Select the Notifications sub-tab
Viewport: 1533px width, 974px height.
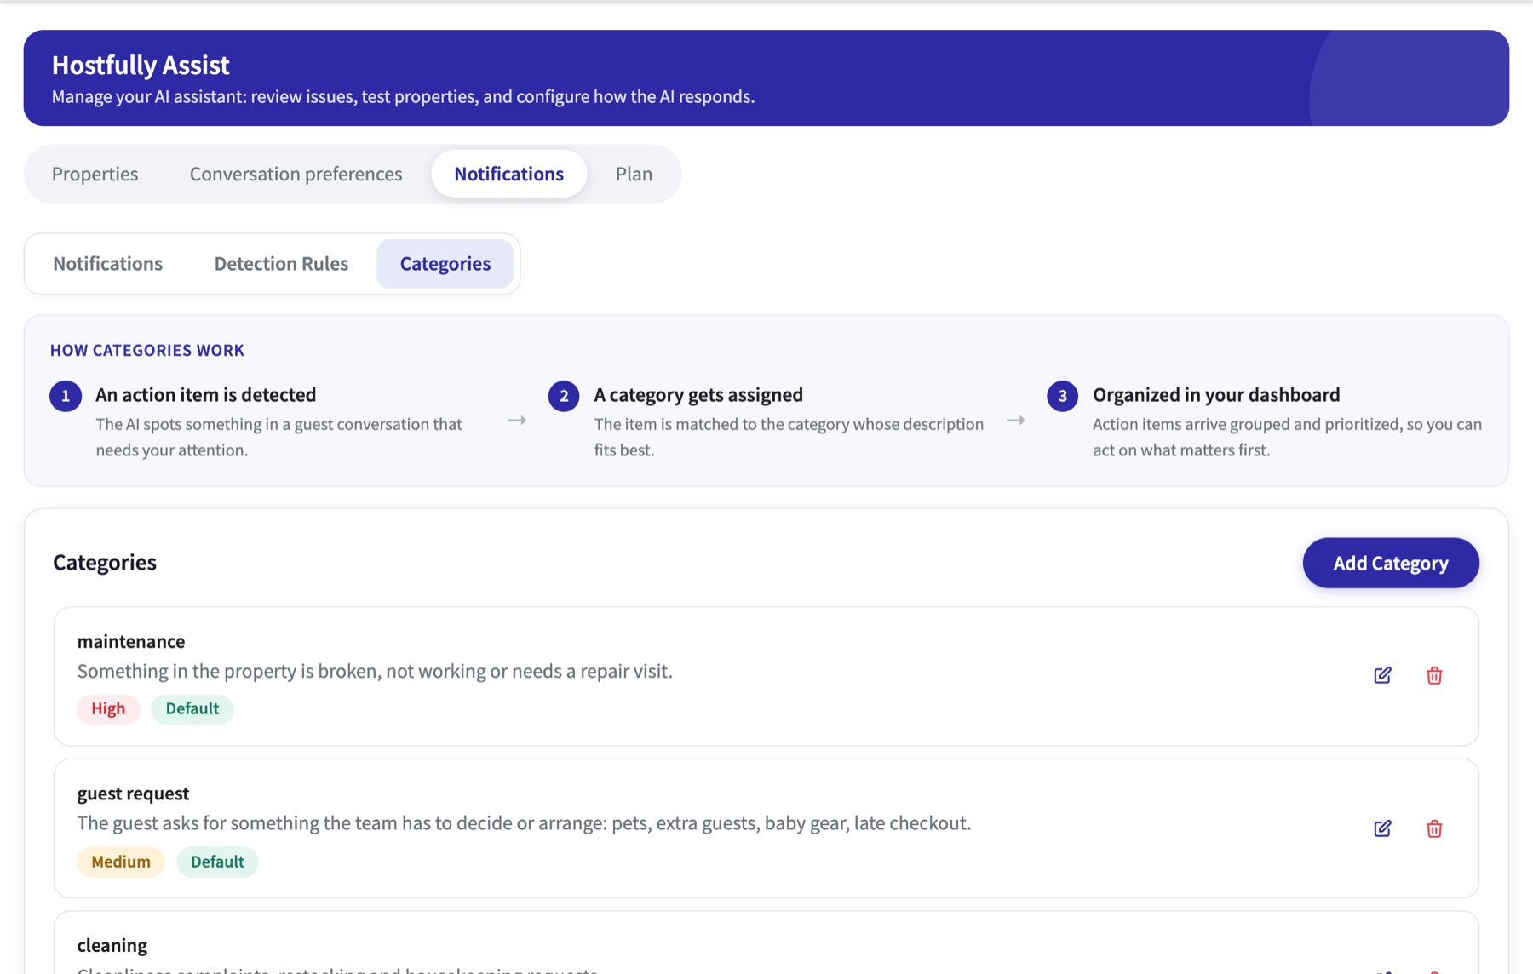point(107,264)
